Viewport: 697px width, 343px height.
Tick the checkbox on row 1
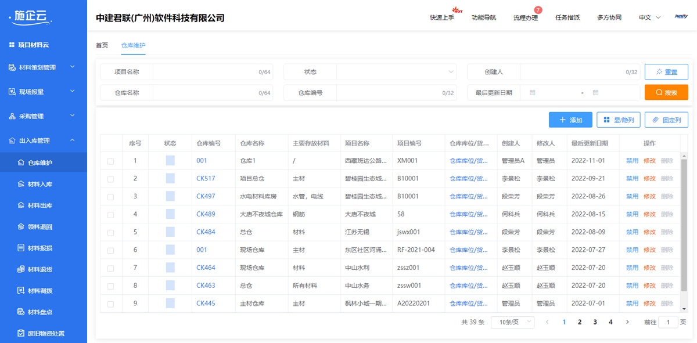coord(110,161)
